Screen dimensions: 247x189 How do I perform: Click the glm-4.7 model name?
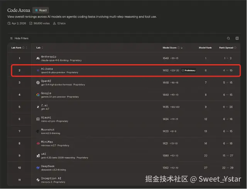45,109
